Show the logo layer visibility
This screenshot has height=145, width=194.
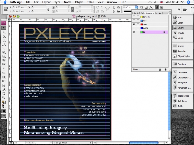coord(134,21)
